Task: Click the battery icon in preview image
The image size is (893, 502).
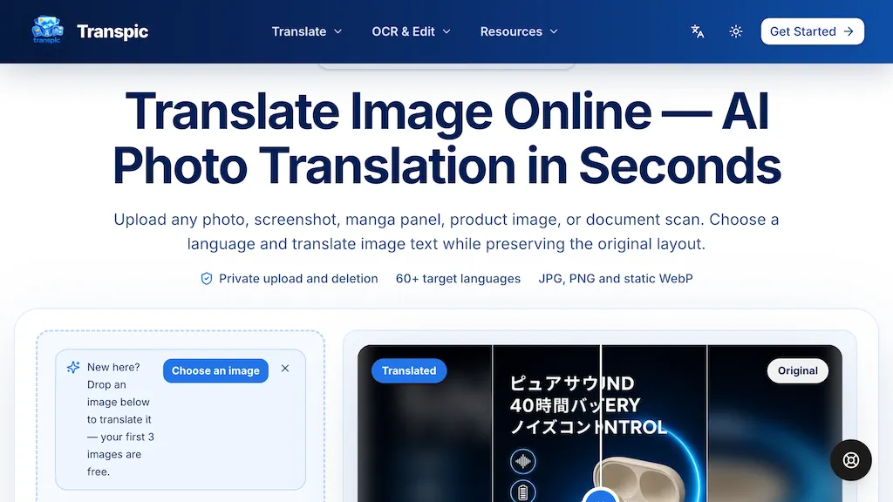Action: [x=523, y=492]
